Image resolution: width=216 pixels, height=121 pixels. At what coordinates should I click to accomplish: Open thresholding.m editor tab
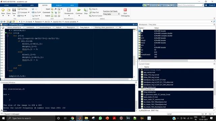pos(45,28)
